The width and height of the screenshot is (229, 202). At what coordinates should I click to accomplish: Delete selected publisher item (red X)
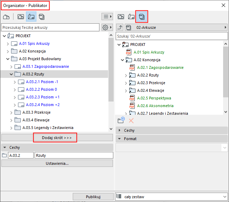[x=131, y=121]
